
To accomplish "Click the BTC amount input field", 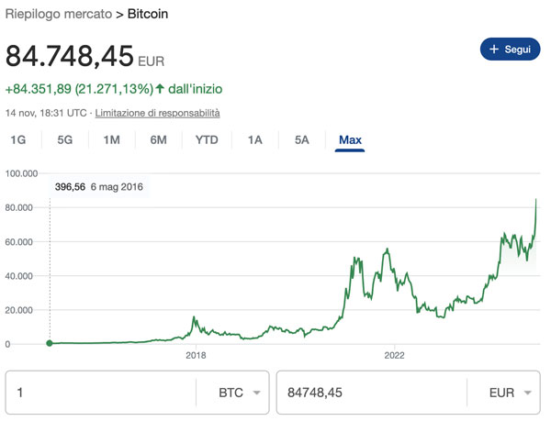I will [x=101, y=393].
